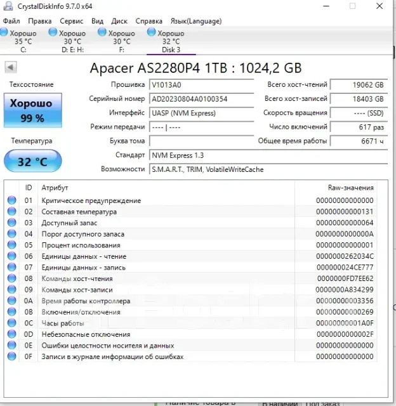
Task: Click the Интерфейс field UASP (NVM Express)
Action: [202, 113]
